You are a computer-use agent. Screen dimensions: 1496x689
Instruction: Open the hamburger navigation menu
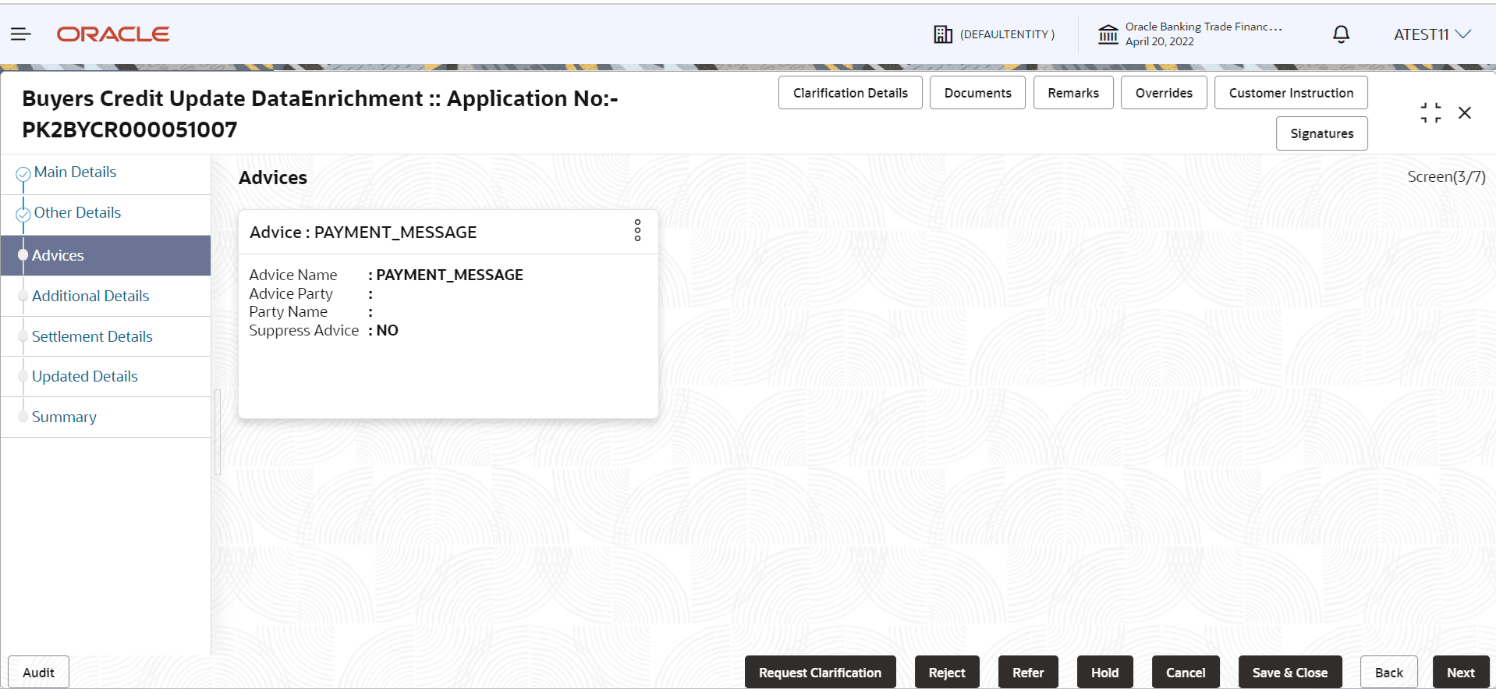(x=21, y=34)
